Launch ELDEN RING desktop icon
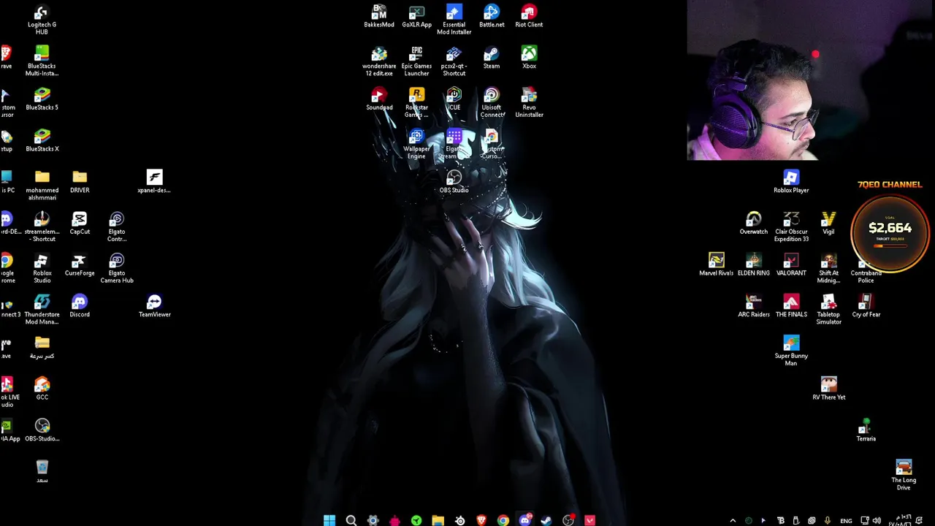Screen dimensions: 935x526 (753, 265)
